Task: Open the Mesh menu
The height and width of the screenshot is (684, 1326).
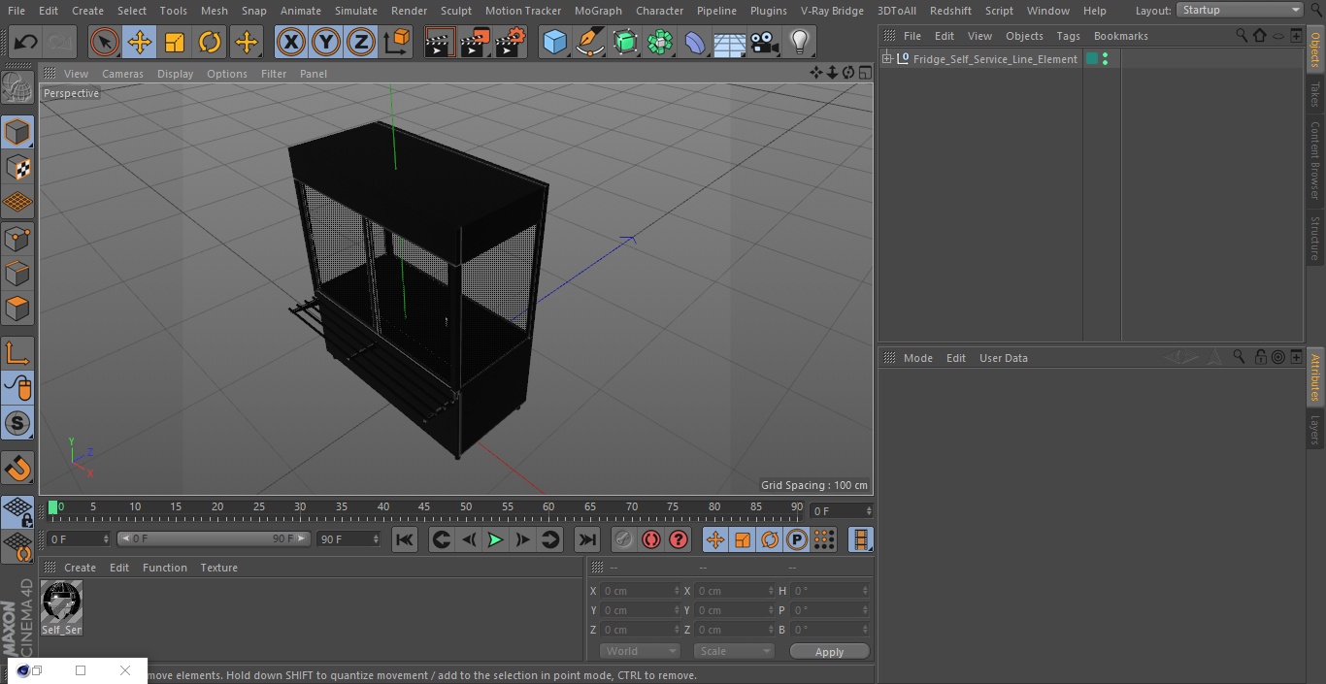Action: (215, 11)
